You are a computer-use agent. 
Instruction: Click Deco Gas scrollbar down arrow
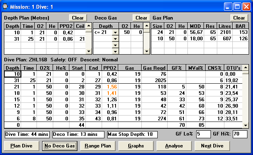(x=147, y=51)
